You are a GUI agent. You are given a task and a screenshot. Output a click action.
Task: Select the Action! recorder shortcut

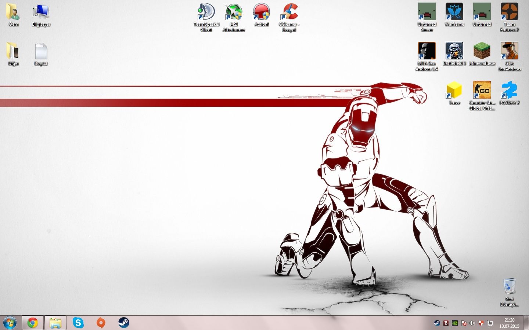262,15
